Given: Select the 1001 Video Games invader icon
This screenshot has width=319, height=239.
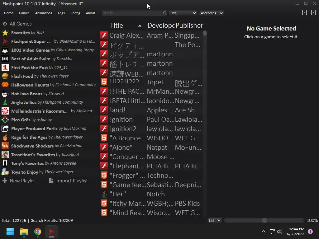Looking at the screenshot, I should pos(5,50).
